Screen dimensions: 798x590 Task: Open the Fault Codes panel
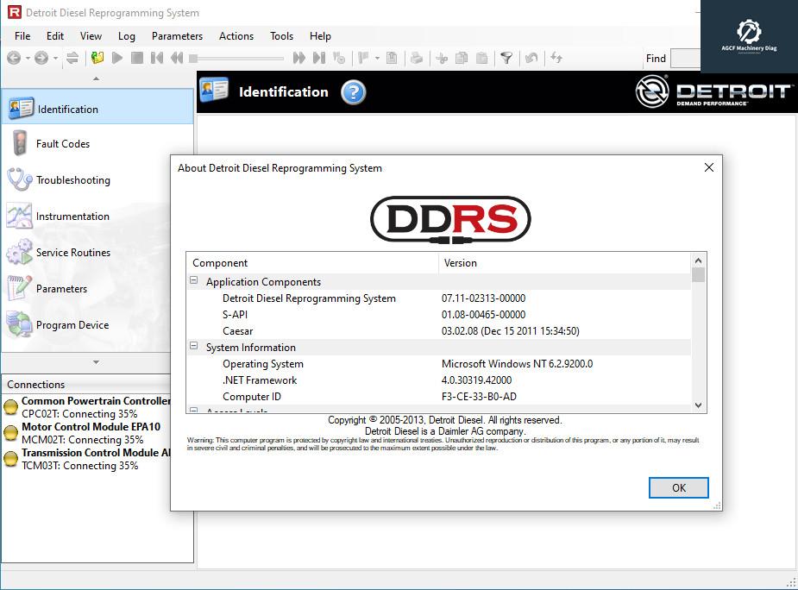tap(62, 144)
